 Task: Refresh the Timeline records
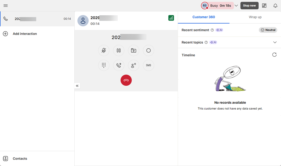pos(274,55)
